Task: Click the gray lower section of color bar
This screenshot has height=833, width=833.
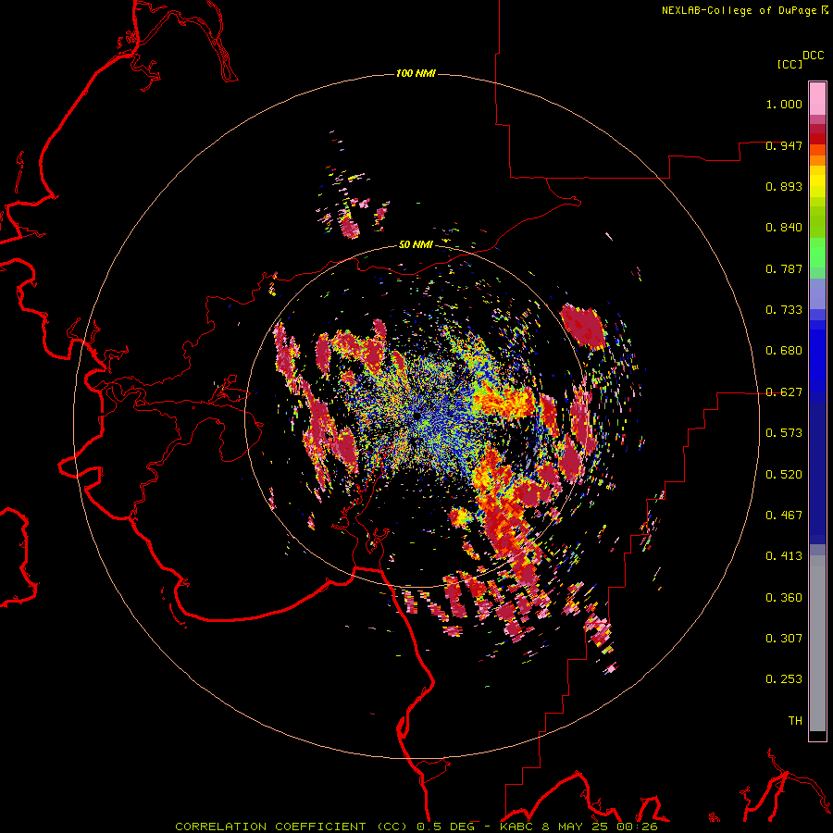Action: (817, 643)
